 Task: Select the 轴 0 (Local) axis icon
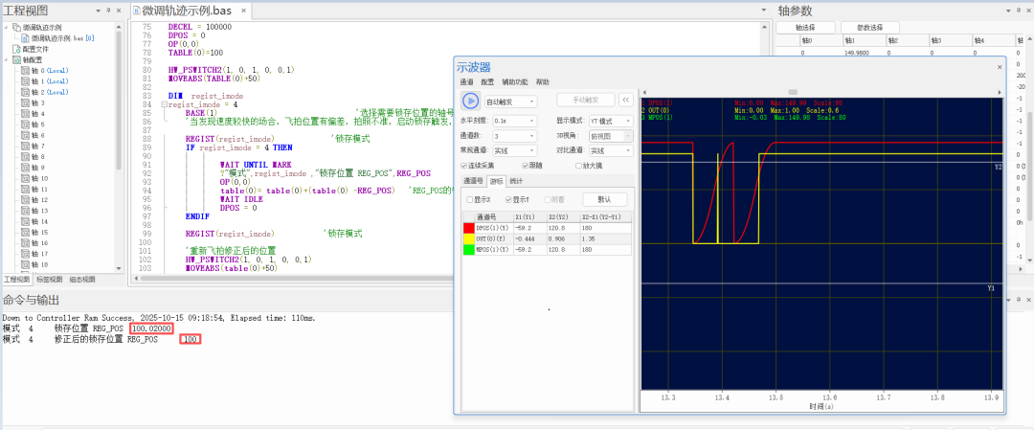click(26, 71)
